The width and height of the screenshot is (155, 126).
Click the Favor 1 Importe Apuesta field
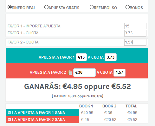point(135,26)
